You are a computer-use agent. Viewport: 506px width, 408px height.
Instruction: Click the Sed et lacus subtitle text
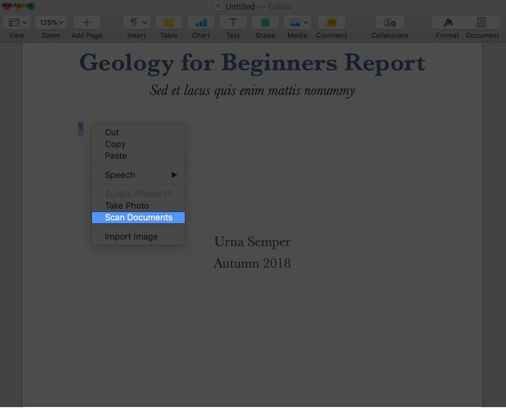(252, 90)
